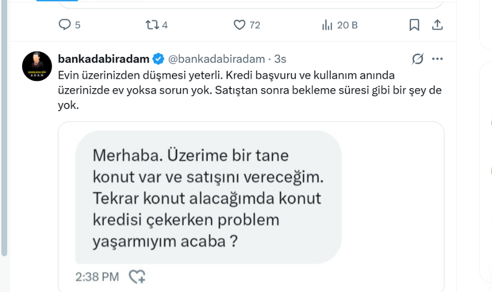Click the 72 likes count
The image size is (492, 292).
(x=255, y=25)
